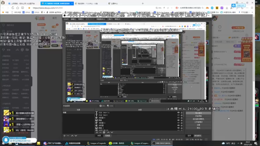The width and height of the screenshot is (260, 146).
Task: Move scene down in scenes panel
Action: (x=76, y=136)
